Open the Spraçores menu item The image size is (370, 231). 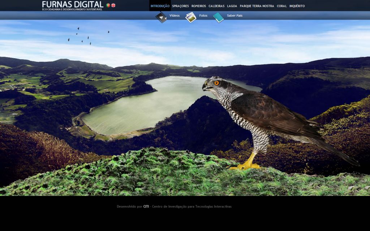[x=180, y=6]
